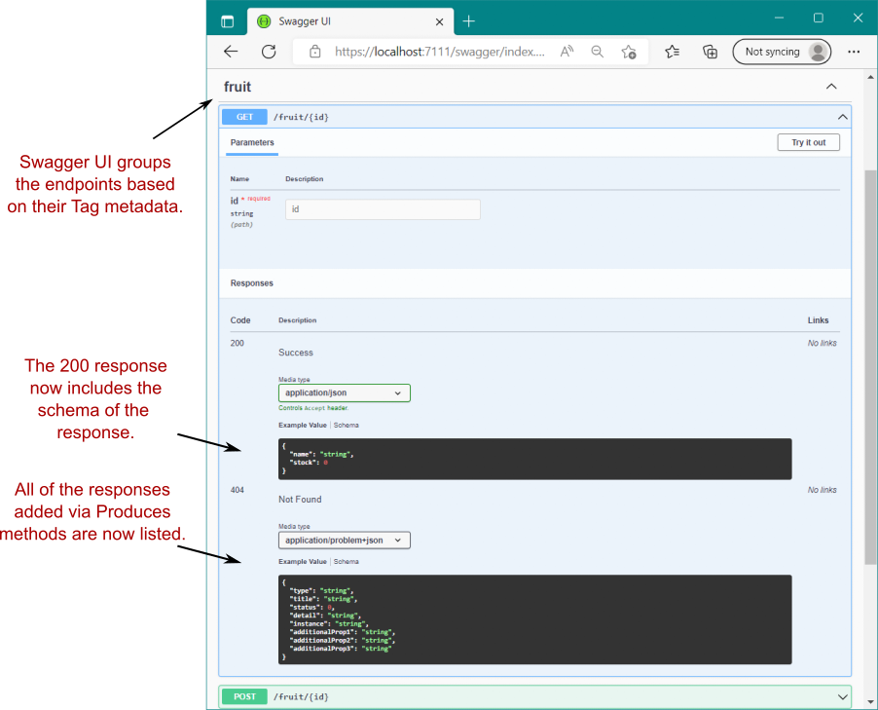Viewport: 878px width, 710px height.
Task: Click the page vertical scrollbar thumb
Action: 870,367
